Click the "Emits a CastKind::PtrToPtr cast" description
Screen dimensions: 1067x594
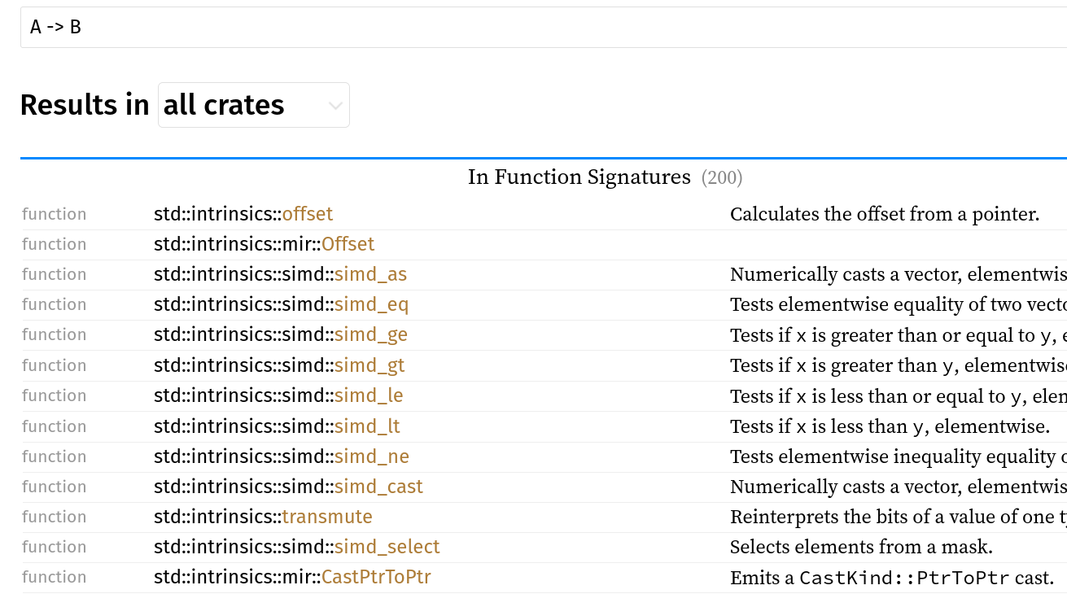(x=891, y=578)
